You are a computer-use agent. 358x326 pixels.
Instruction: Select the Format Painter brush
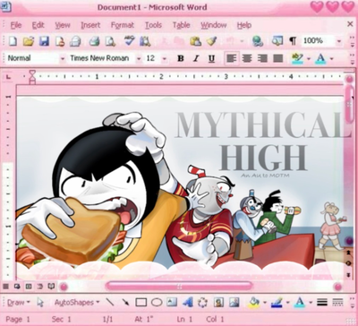(x=211, y=41)
